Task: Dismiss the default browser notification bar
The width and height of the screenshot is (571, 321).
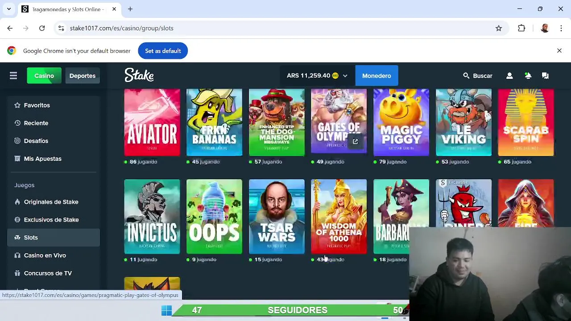Action: tap(559, 51)
